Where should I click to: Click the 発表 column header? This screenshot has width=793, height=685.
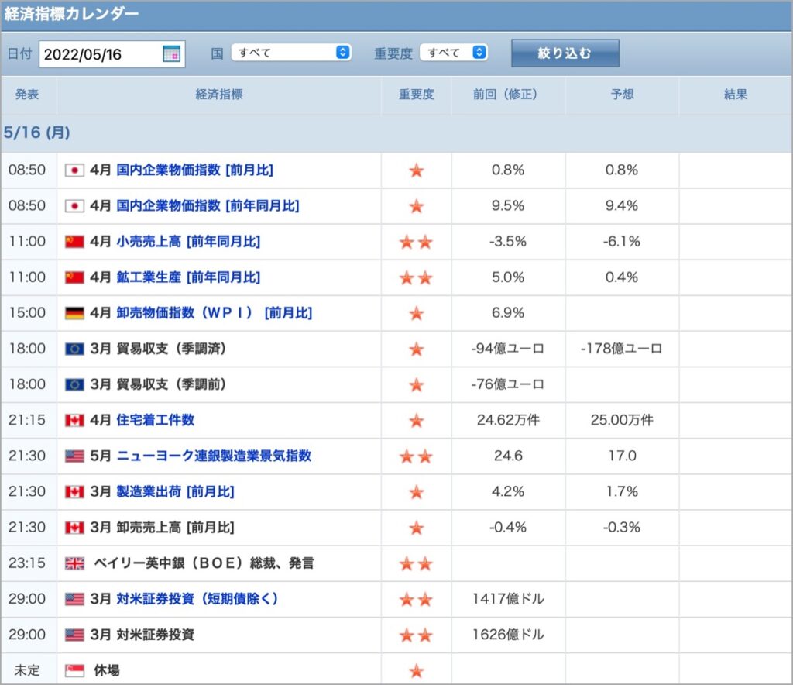tap(27, 94)
